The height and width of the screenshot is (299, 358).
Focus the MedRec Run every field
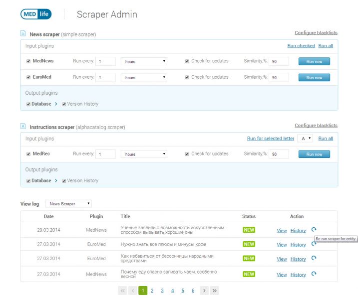105,154
